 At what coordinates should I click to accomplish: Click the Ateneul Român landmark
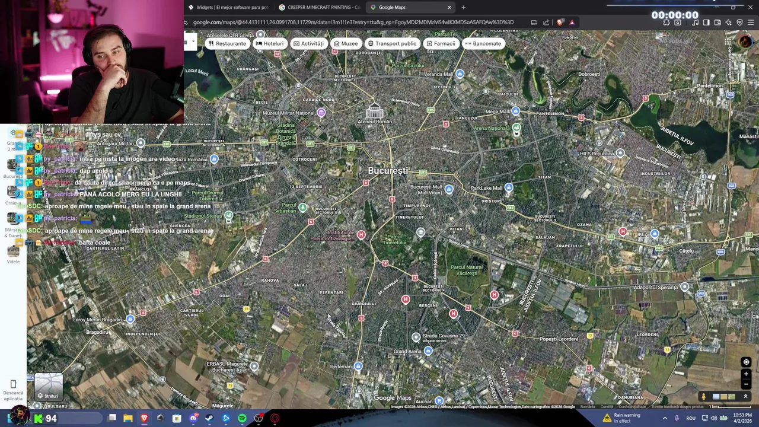(x=374, y=111)
